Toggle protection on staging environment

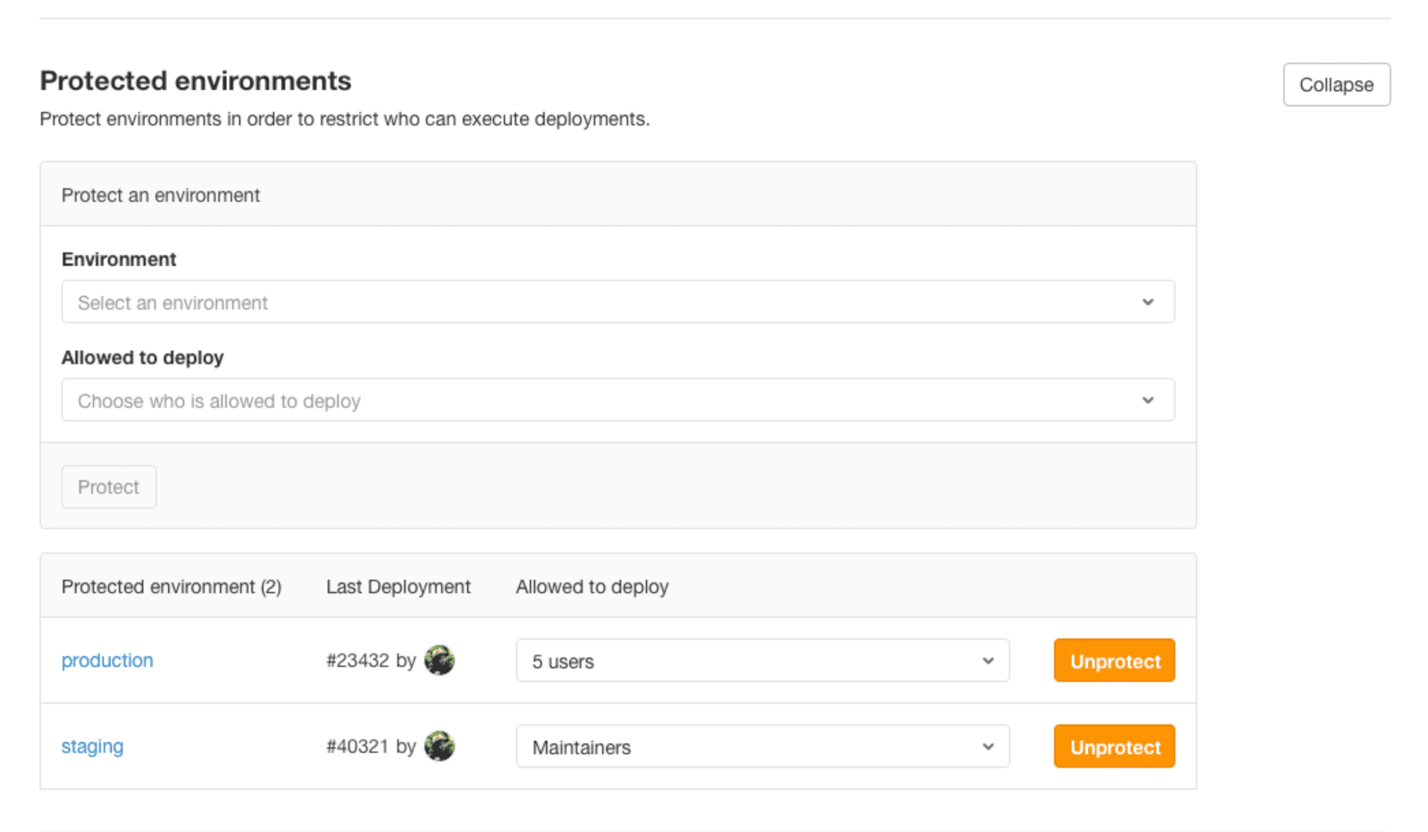pyautogui.click(x=1115, y=746)
